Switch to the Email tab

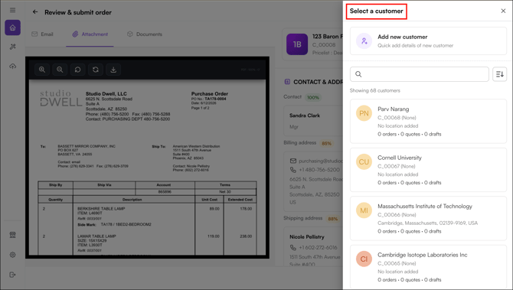[42, 34]
